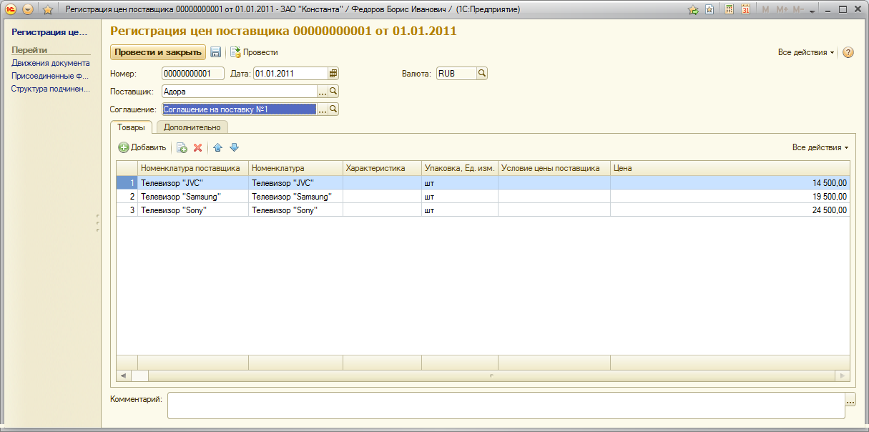
Task: Click 'Добавить' to add a row
Action: tap(142, 147)
